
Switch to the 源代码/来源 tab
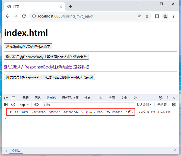(70, 98)
